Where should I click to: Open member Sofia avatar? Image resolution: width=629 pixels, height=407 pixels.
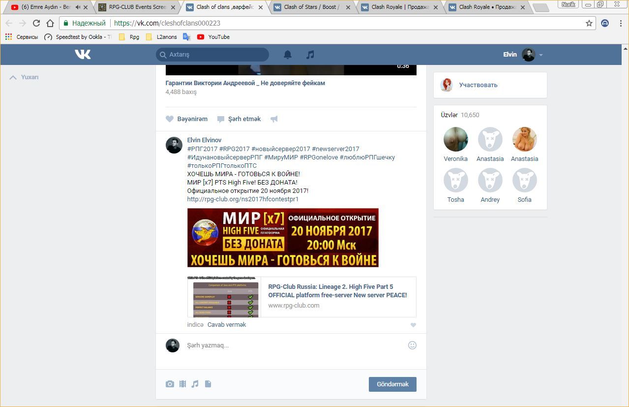524,180
